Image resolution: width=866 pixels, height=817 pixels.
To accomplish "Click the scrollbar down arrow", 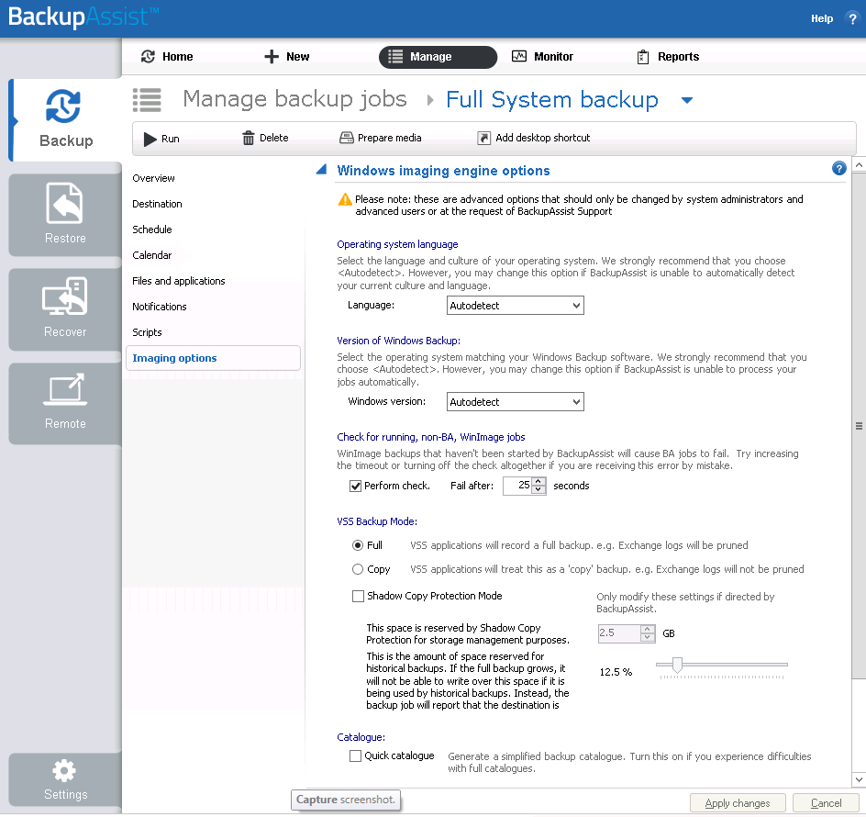I will point(859,779).
